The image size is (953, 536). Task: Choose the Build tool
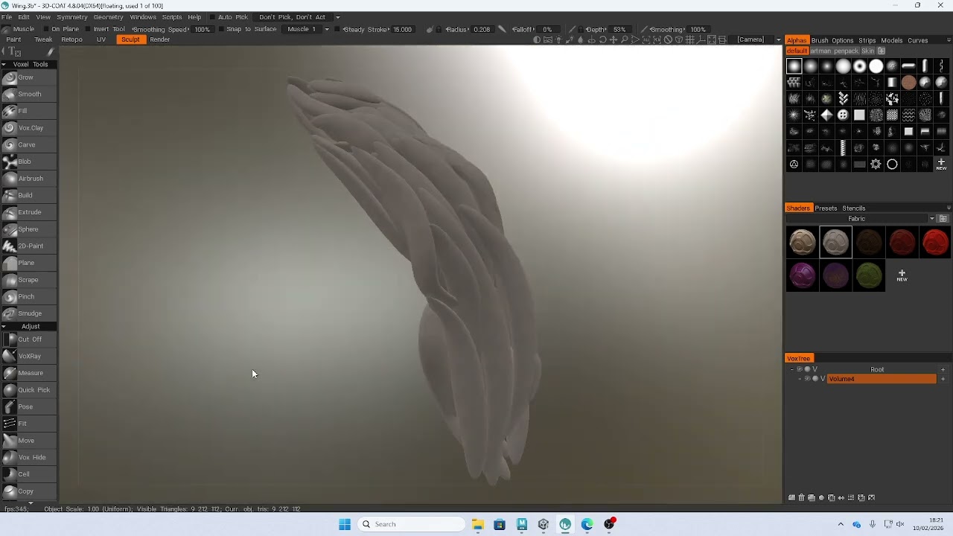[x=28, y=195]
